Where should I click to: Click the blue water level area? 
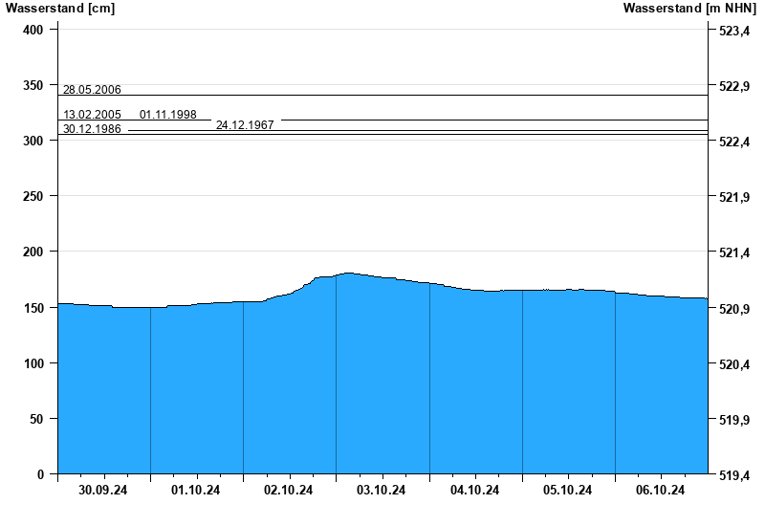click(382, 383)
